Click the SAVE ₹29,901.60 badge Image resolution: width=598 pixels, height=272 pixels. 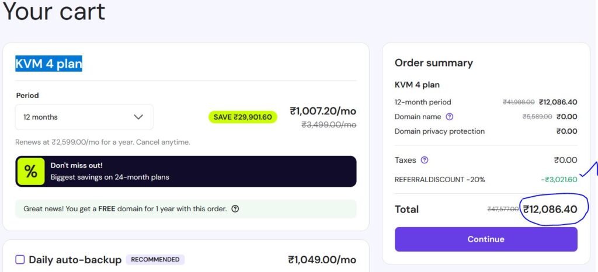[243, 117]
